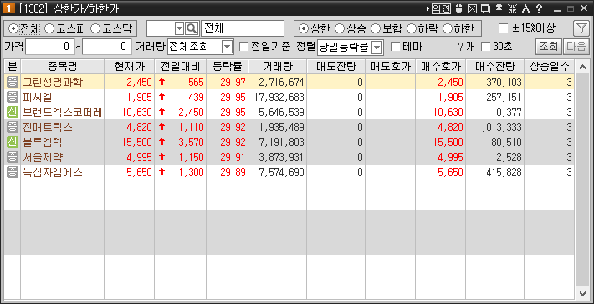Click the 증 badge beside 그린생명과학

point(13,82)
